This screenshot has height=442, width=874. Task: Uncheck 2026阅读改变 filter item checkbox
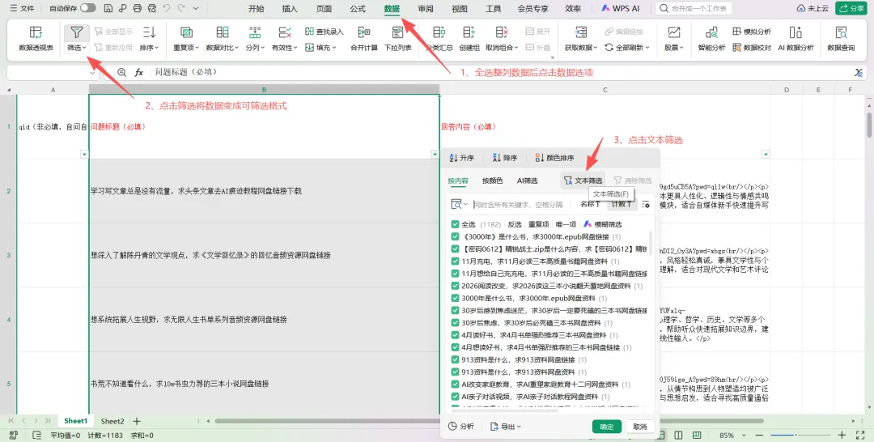click(455, 286)
